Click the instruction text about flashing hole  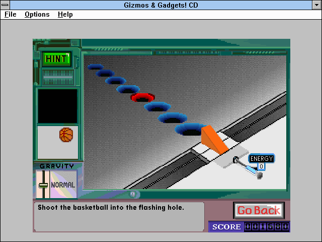point(111,207)
